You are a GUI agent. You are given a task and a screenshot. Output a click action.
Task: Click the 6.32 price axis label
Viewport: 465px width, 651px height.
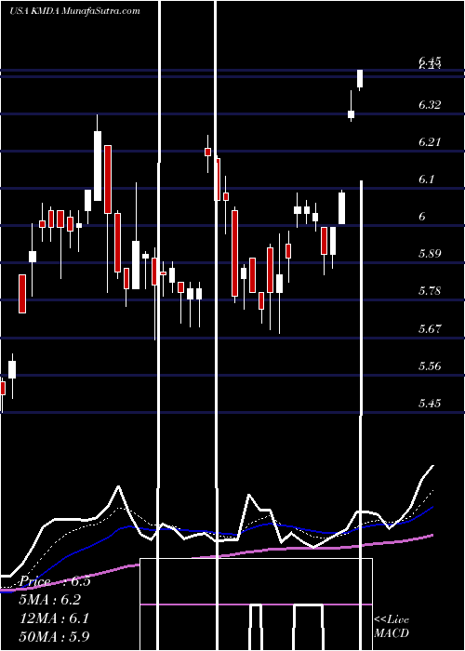(430, 105)
